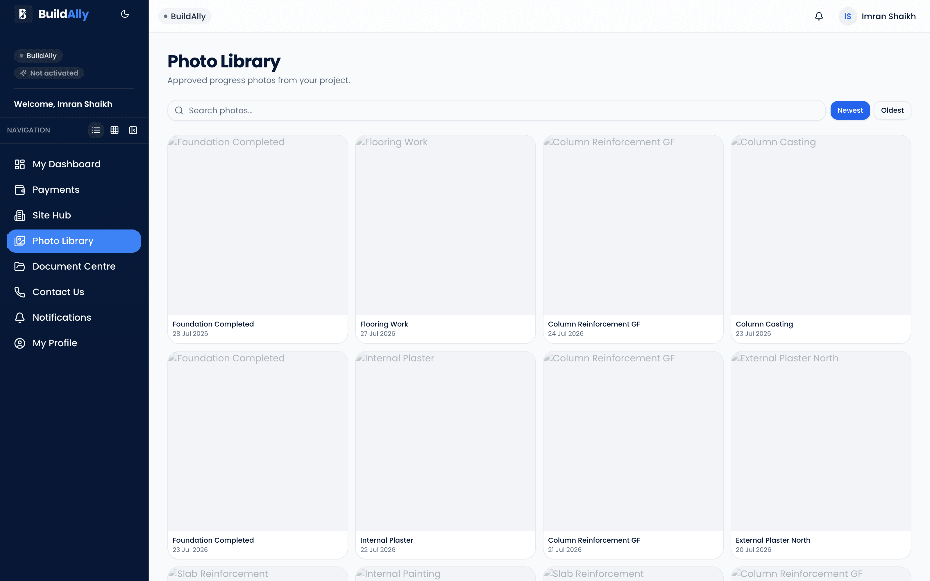
Task: Click the Internal Plaster caption title
Action: pyautogui.click(x=387, y=540)
